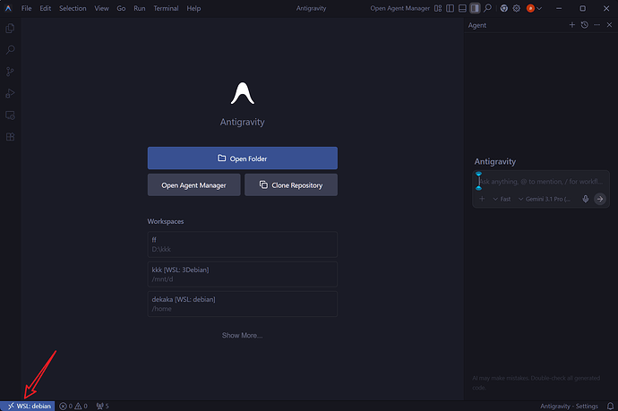Add context with chat plus icon
The width and height of the screenshot is (618, 411).
click(482, 199)
